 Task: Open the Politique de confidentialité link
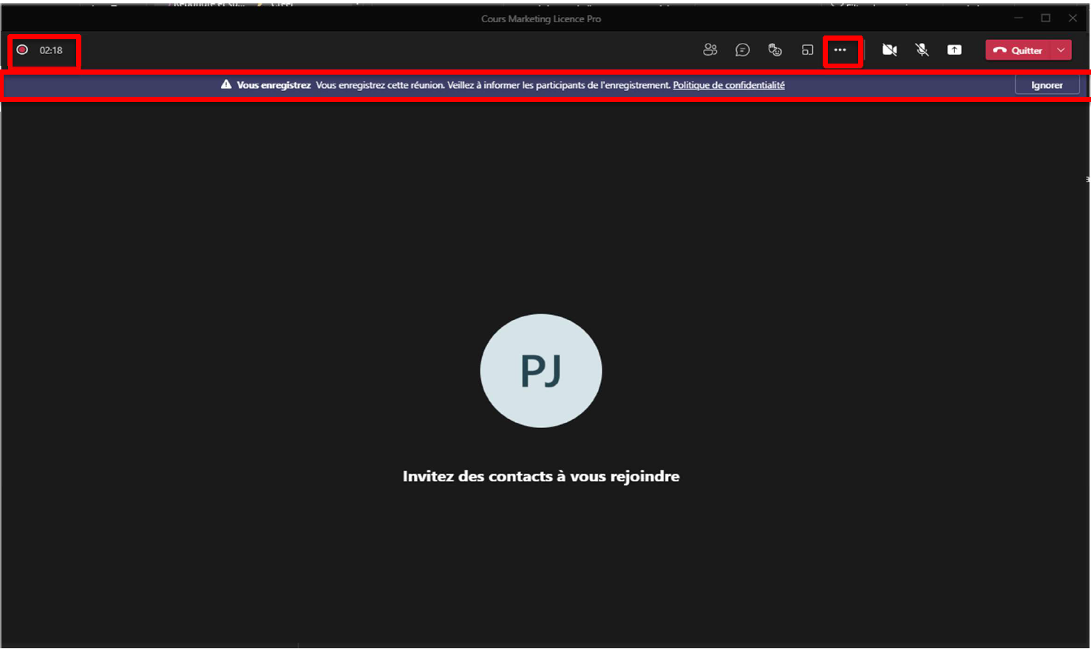point(728,85)
